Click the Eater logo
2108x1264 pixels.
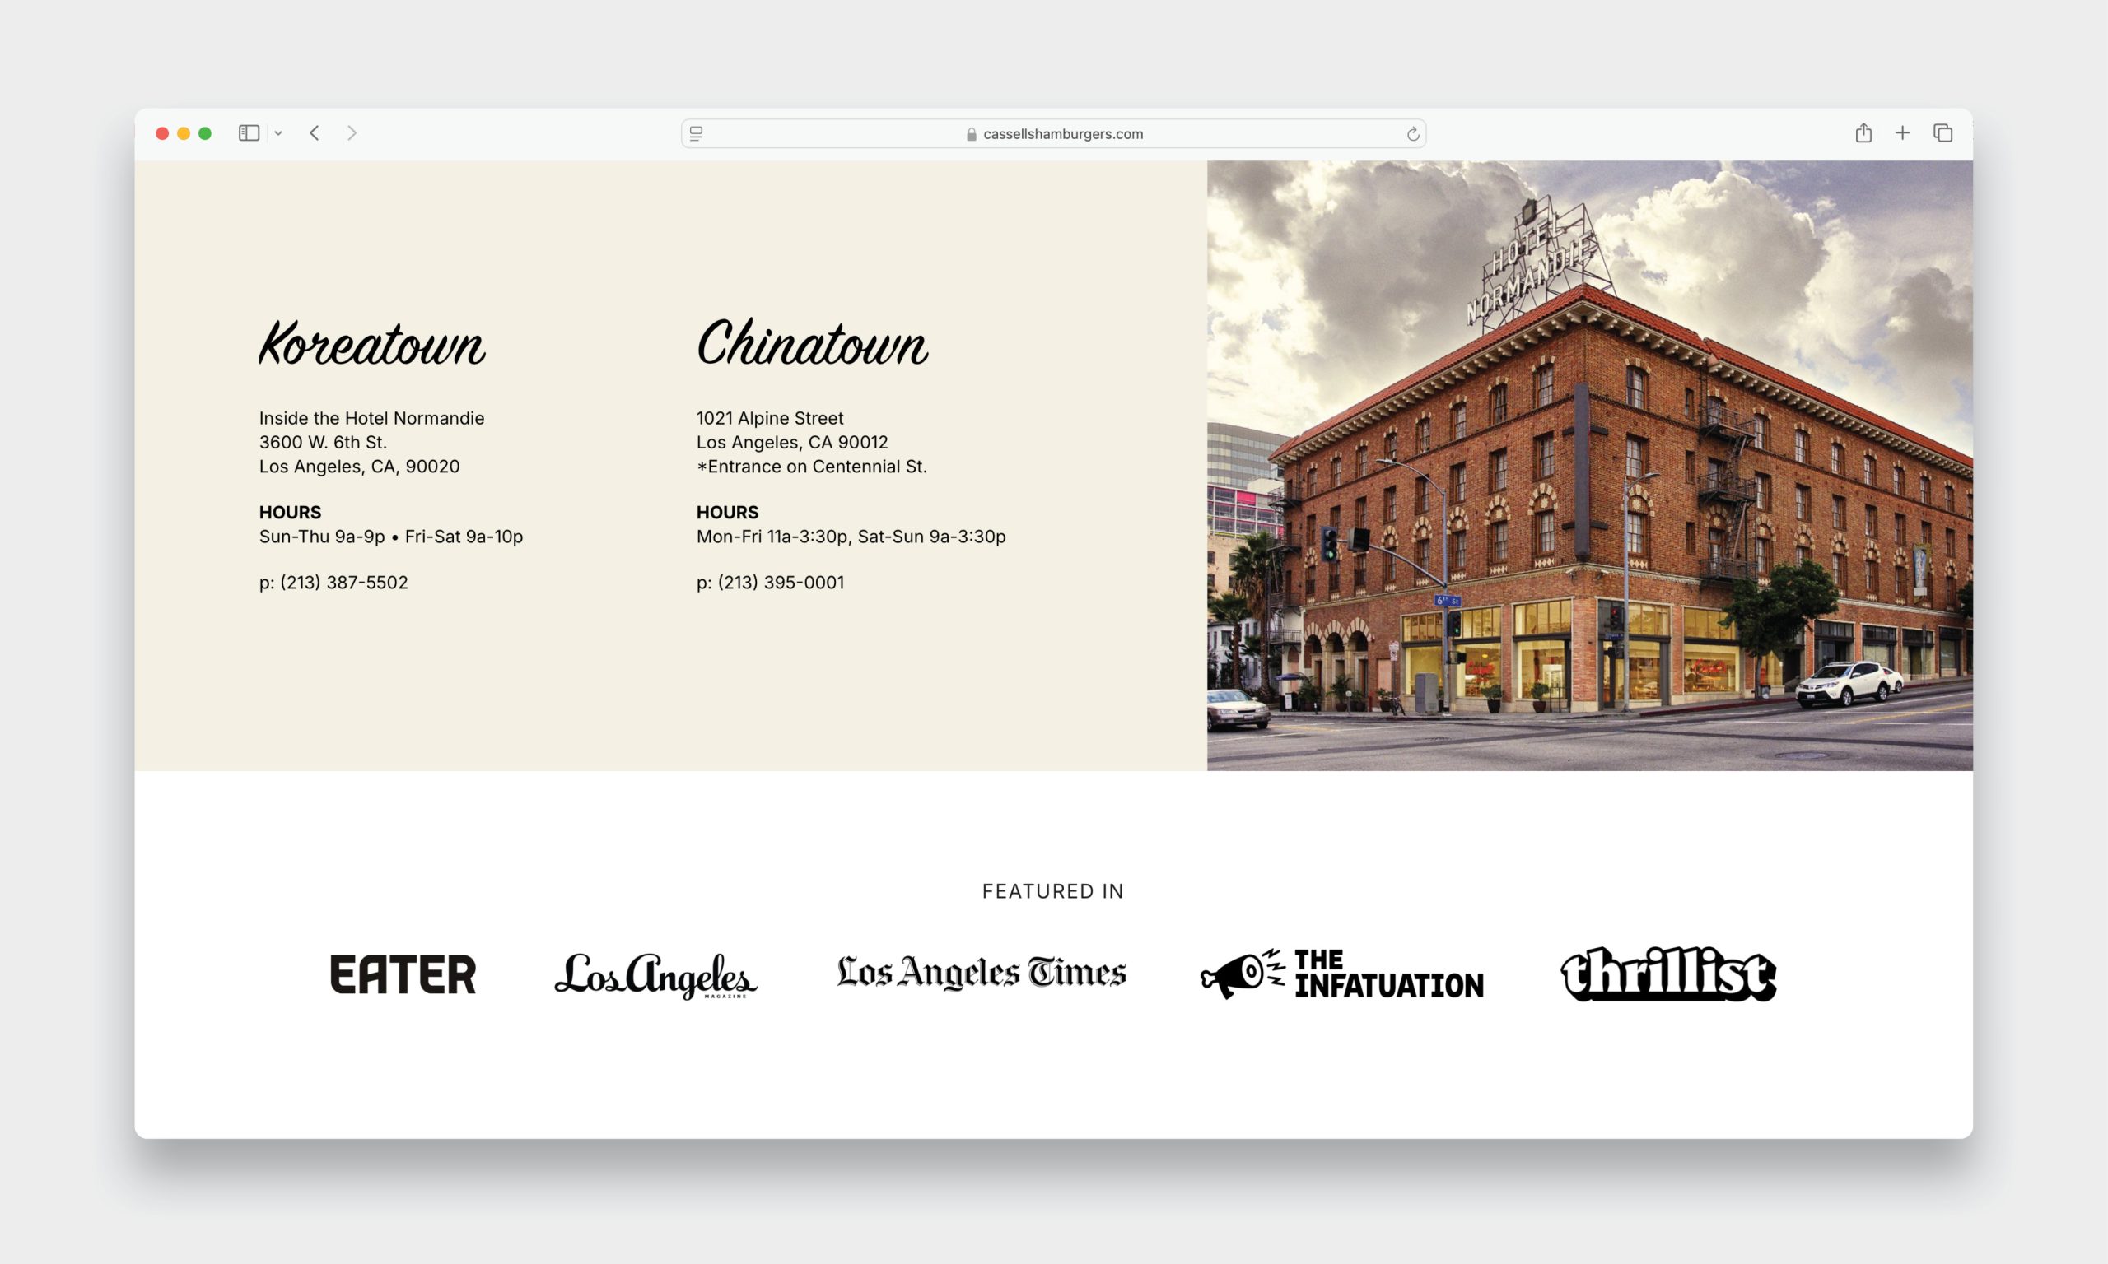coord(403,974)
